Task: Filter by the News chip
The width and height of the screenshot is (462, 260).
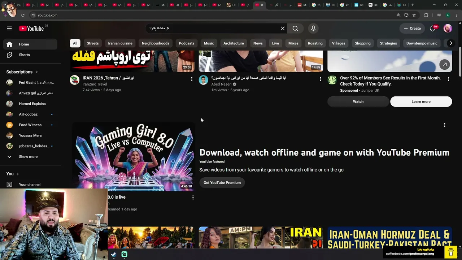Action: point(258,43)
